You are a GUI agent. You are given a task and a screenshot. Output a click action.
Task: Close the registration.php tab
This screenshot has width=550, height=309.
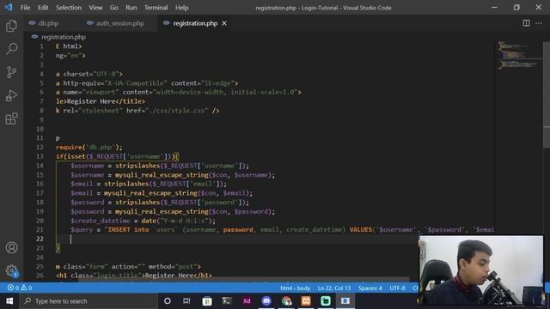224,23
